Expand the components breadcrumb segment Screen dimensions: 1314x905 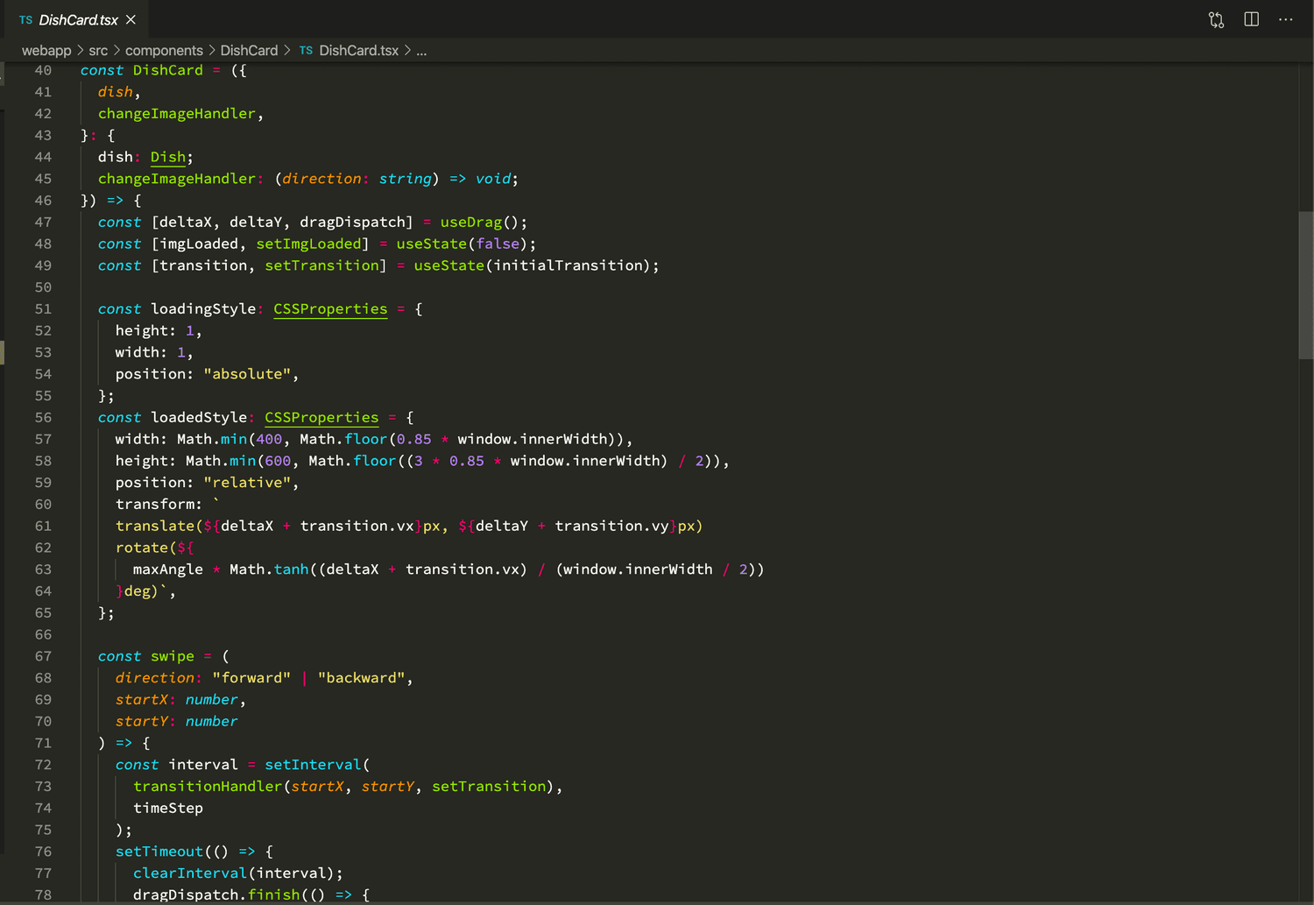[x=164, y=51]
